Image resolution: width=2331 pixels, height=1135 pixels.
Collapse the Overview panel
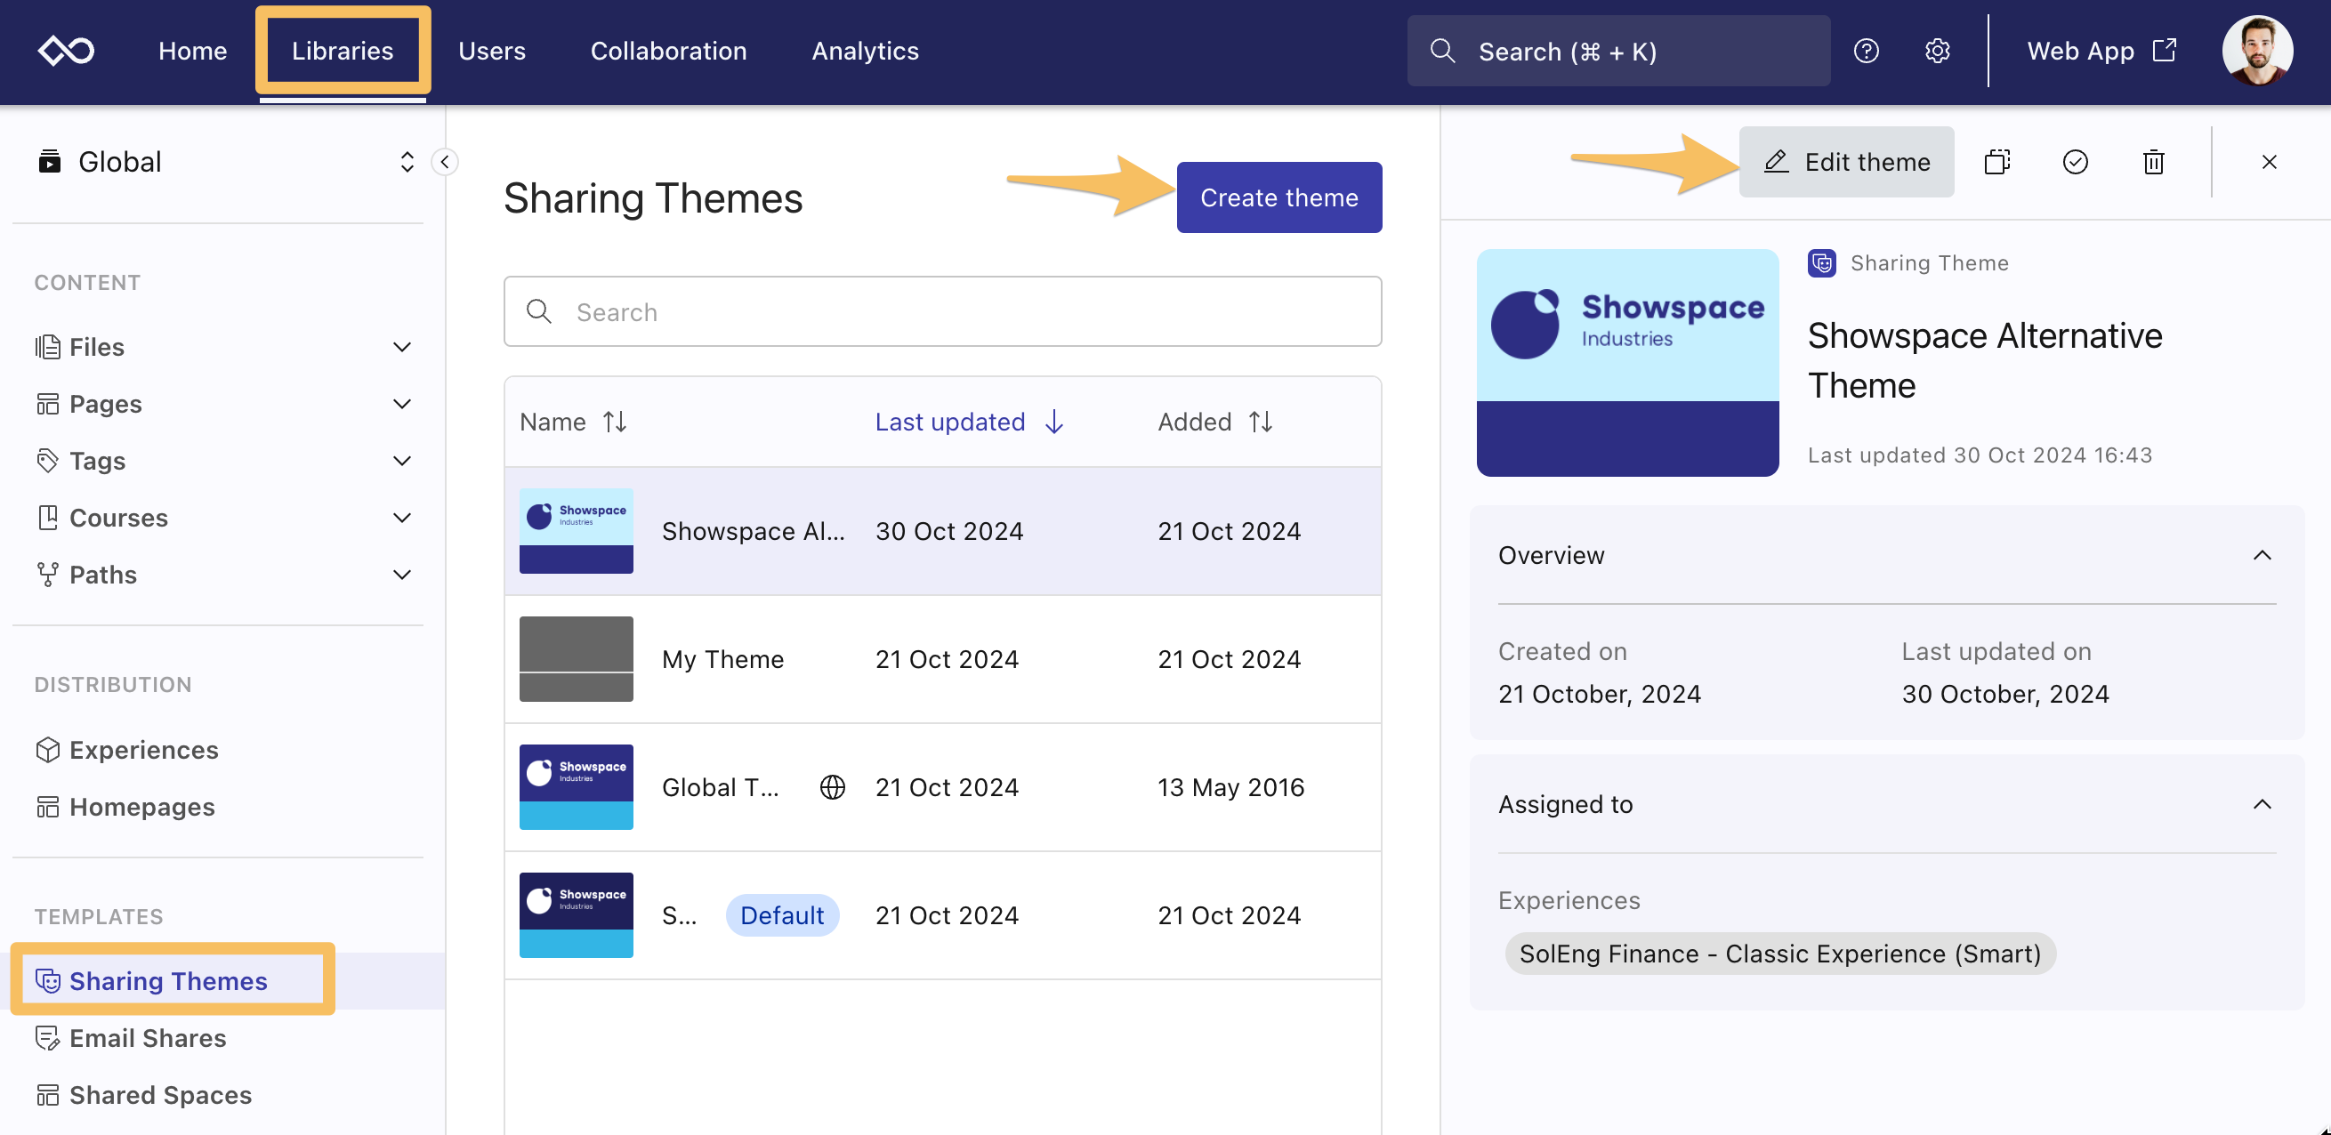click(2261, 555)
